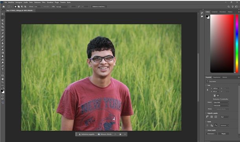Set canvas orientation to portrait
This screenshot has height=142, width=240.
214,96
